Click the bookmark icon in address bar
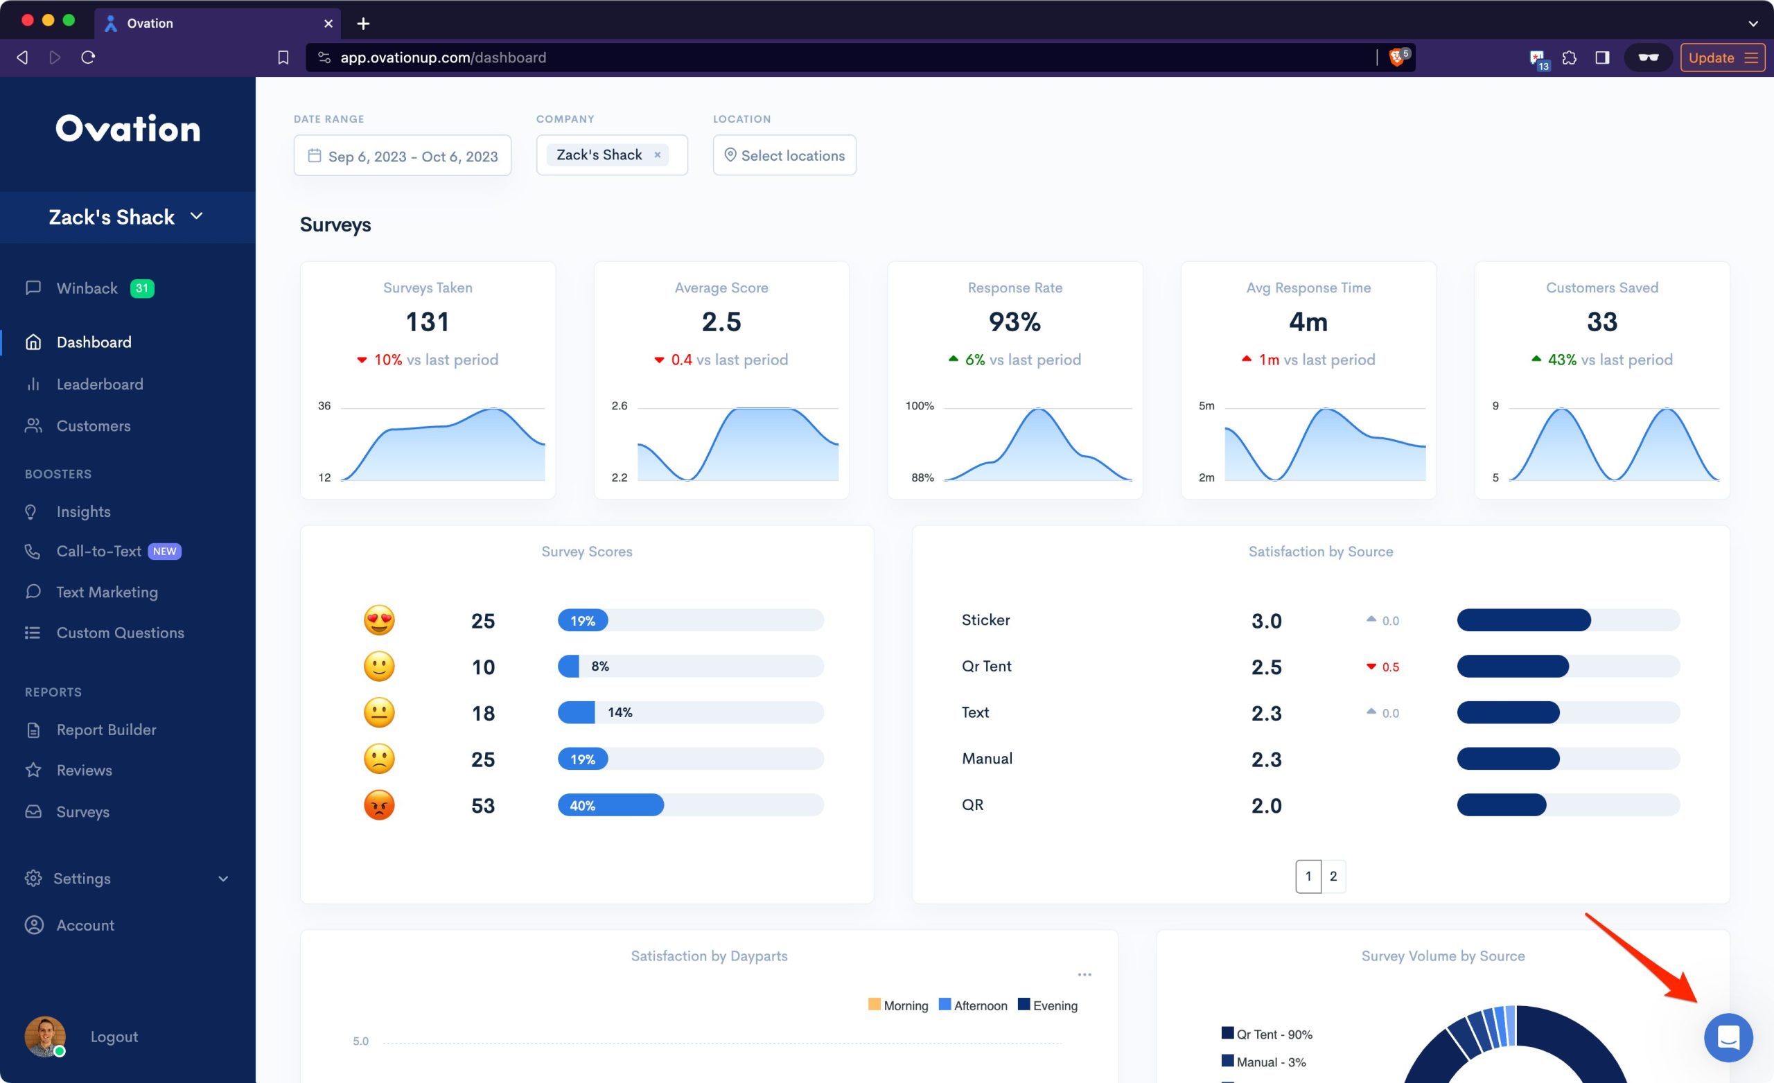The height and width of the screenshot is (1083, 1774). 283,58
